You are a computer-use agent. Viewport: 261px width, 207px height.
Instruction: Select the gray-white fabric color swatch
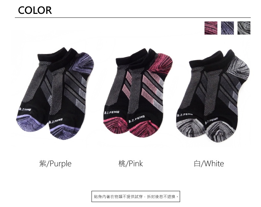[x=244, y=28]
